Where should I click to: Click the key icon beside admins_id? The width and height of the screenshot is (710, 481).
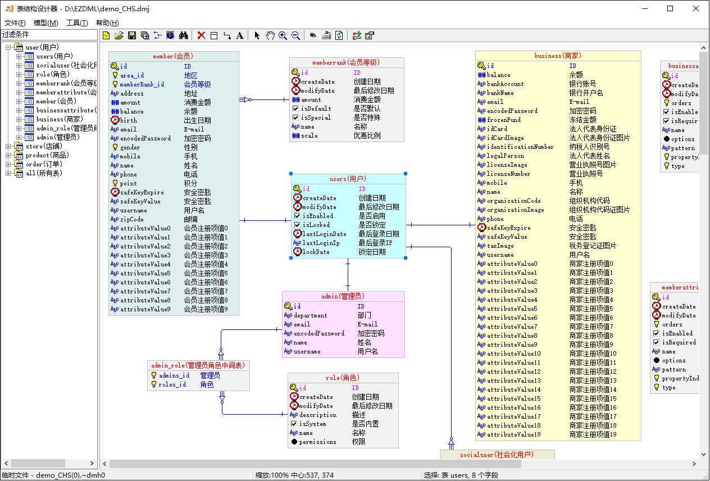pos(154,375)
